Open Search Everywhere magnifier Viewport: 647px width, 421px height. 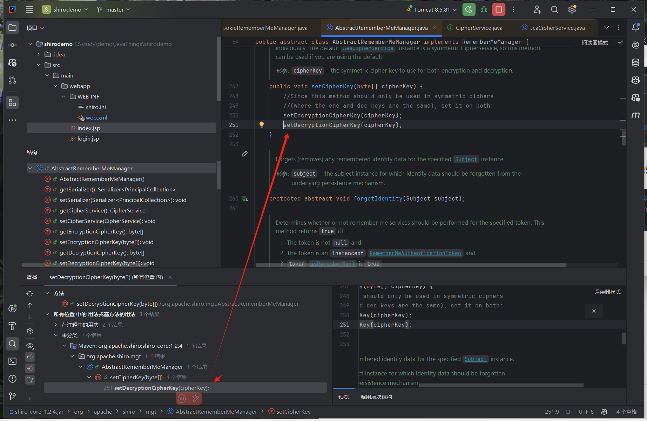pos(554,9)
